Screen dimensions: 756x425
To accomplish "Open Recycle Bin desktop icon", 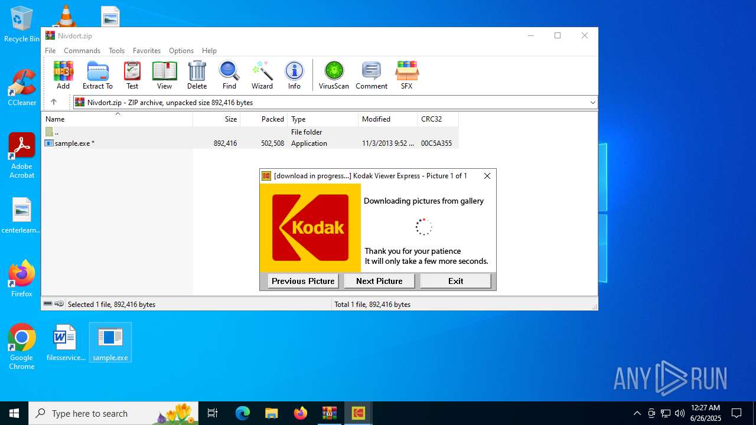I will [x=22, y=25].
